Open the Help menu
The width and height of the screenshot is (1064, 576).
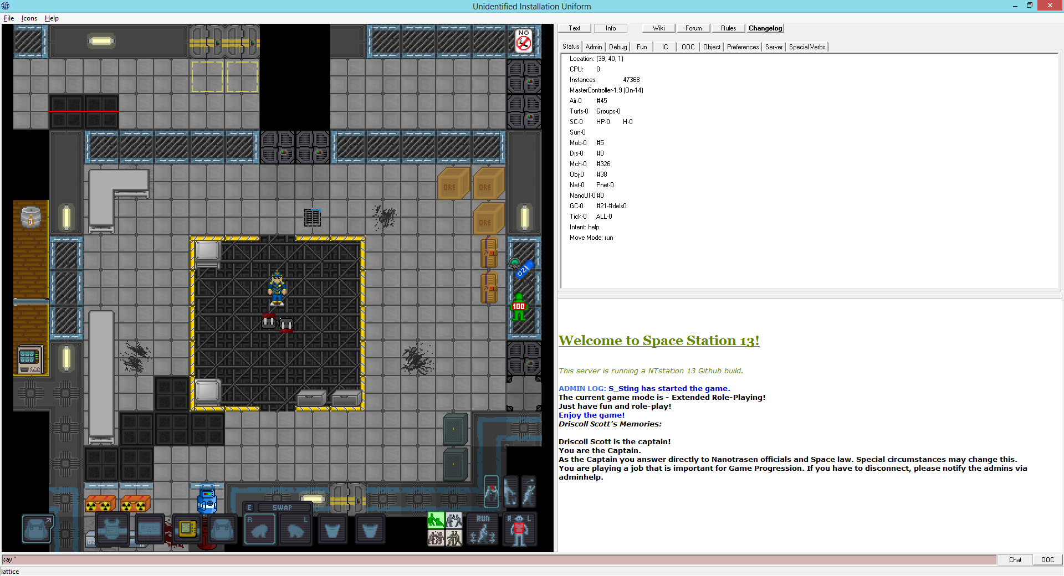pos(52,18)
